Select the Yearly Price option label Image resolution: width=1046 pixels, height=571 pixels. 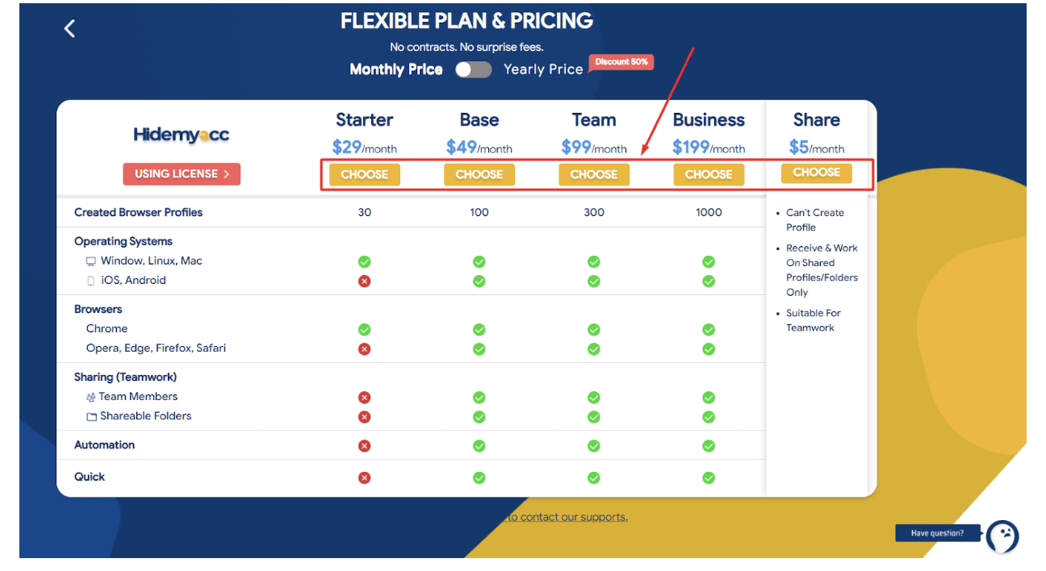pyautogui.click(x=543, y=69)
